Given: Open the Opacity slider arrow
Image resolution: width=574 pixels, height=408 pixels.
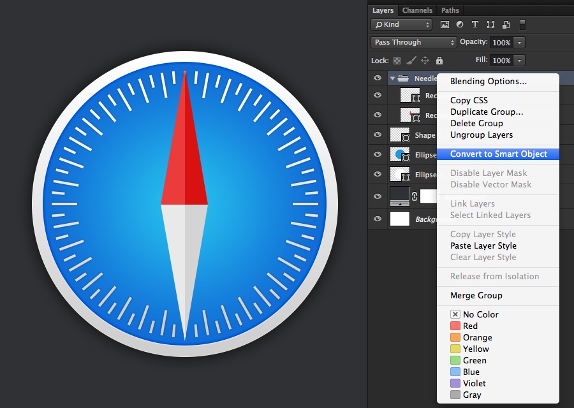Looking at the screenshot, I should pyautogui.click(x=519, y=43).
